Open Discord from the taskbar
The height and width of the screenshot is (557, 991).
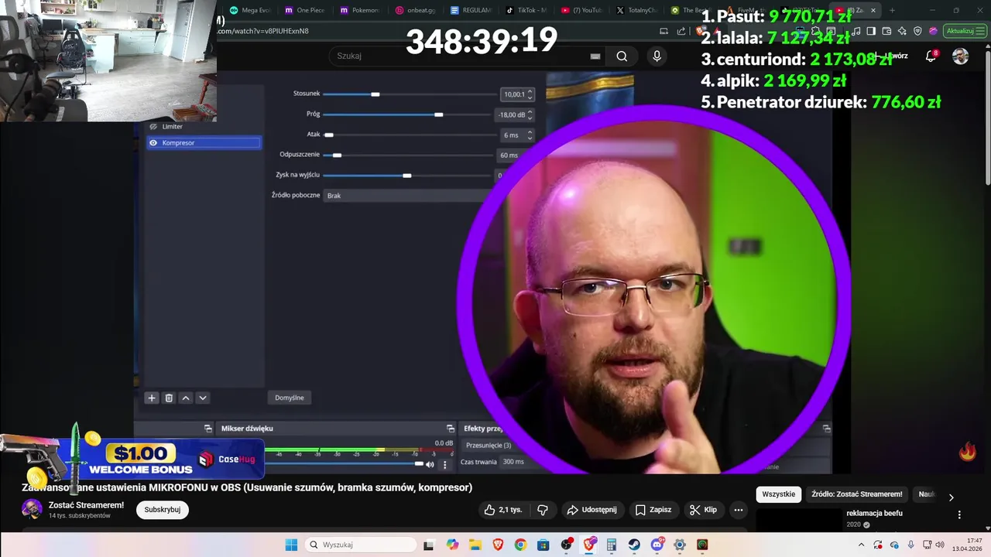pos(657,545)
